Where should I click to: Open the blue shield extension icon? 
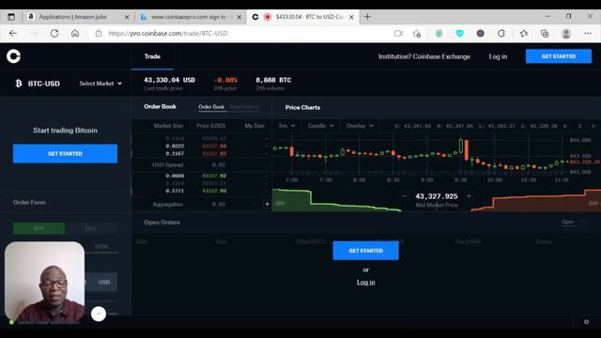click(459, 34)
